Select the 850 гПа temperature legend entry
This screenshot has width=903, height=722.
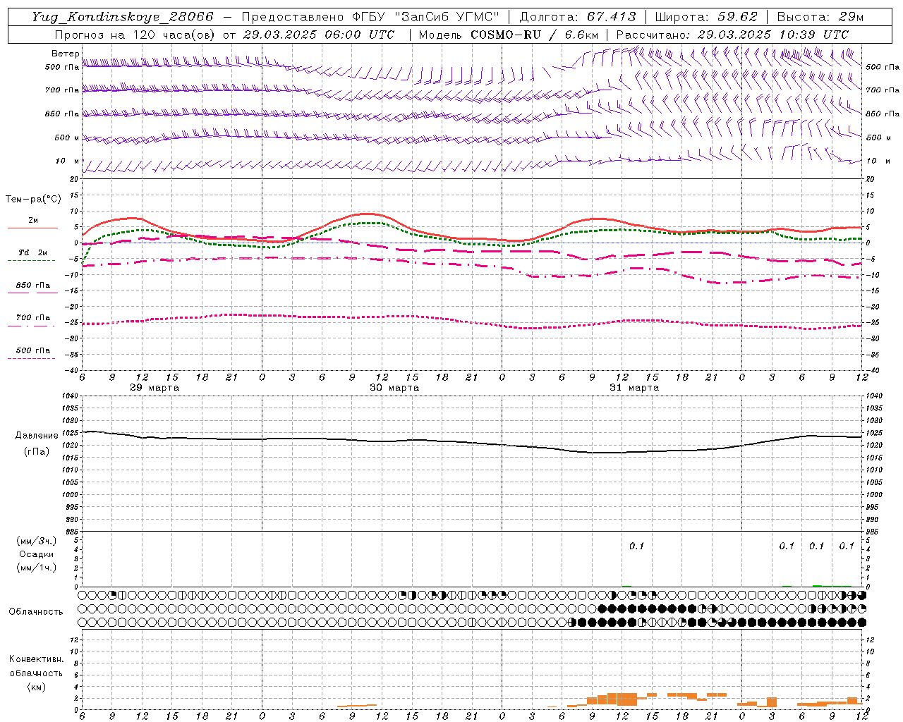tap(32, 286)
